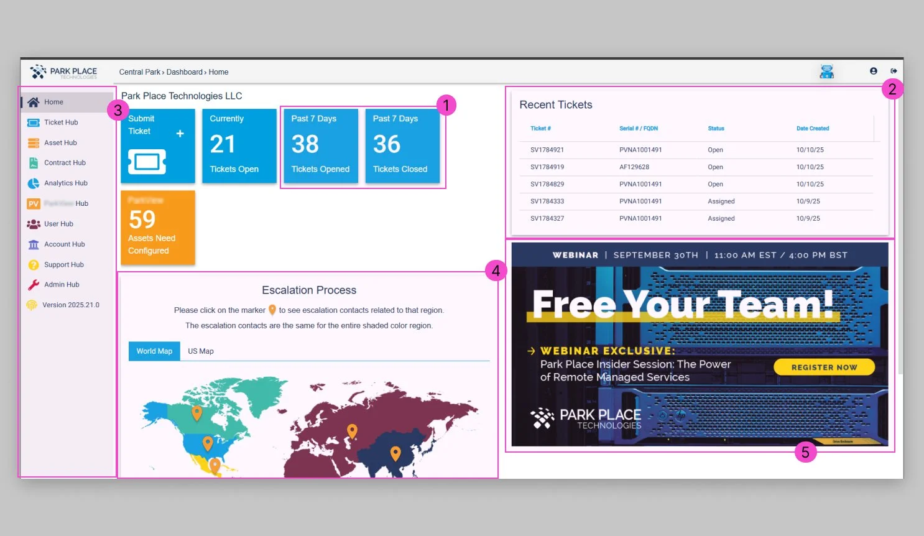Image resolution: width=924 pixels, height=536 pixels.
Task: Go to Contract Hub label in sidebar
Action: pos(65,163)
